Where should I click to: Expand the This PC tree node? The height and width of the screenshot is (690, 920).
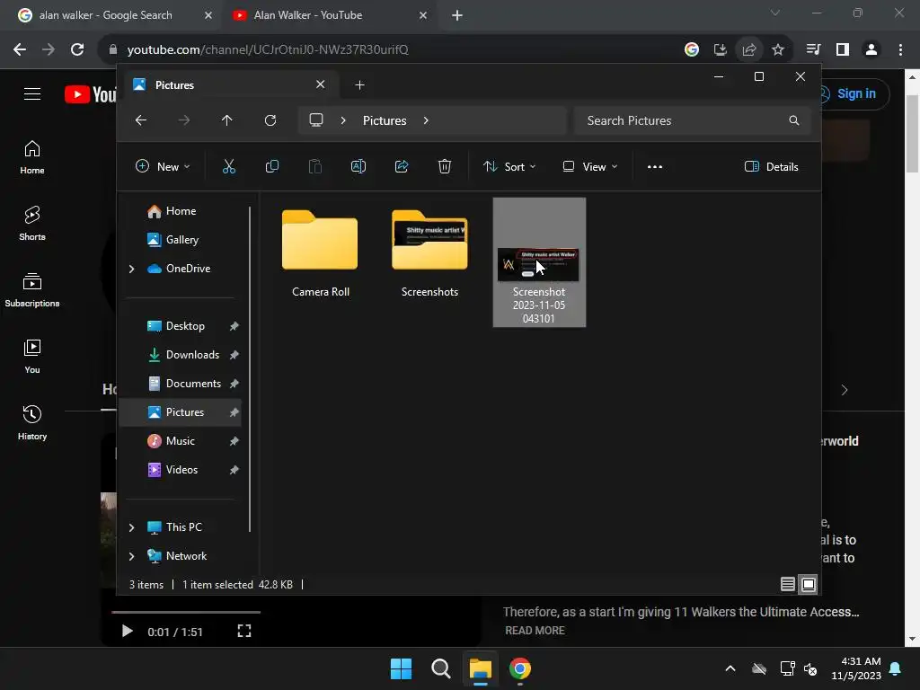tap(131, 527)
